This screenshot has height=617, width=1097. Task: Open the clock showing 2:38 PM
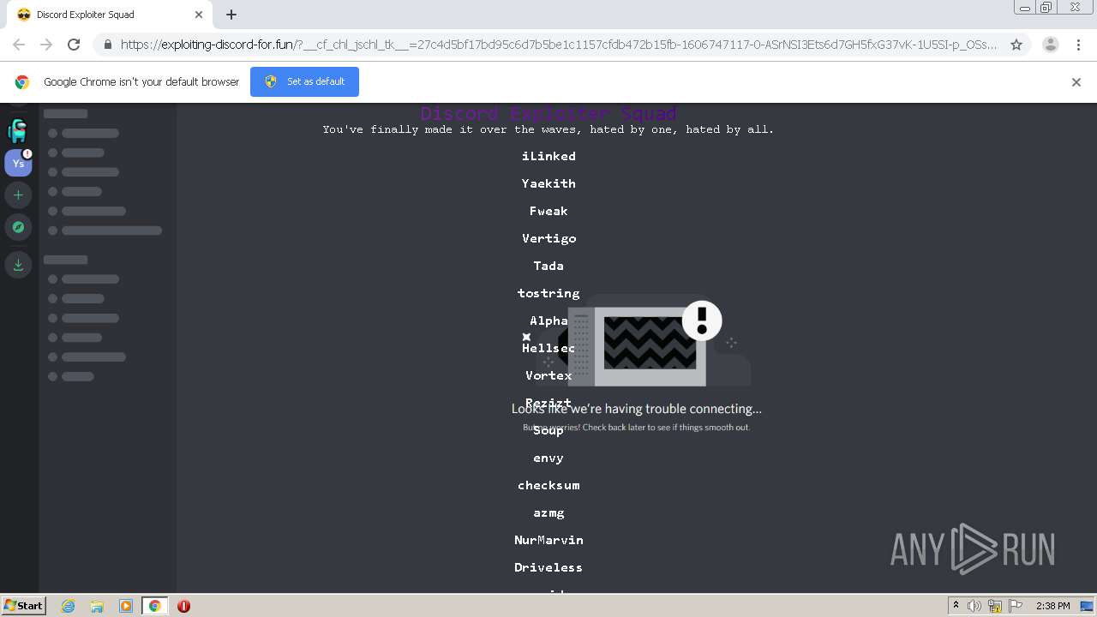1052,606
